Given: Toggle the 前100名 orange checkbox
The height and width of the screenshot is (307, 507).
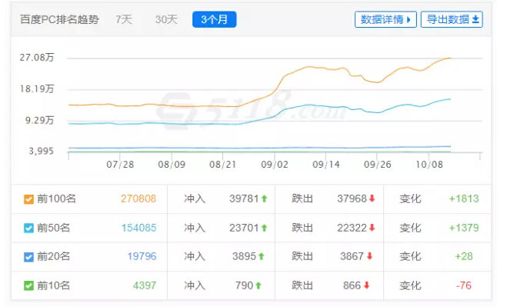Looking at the screenshot, I should point(28,199).
